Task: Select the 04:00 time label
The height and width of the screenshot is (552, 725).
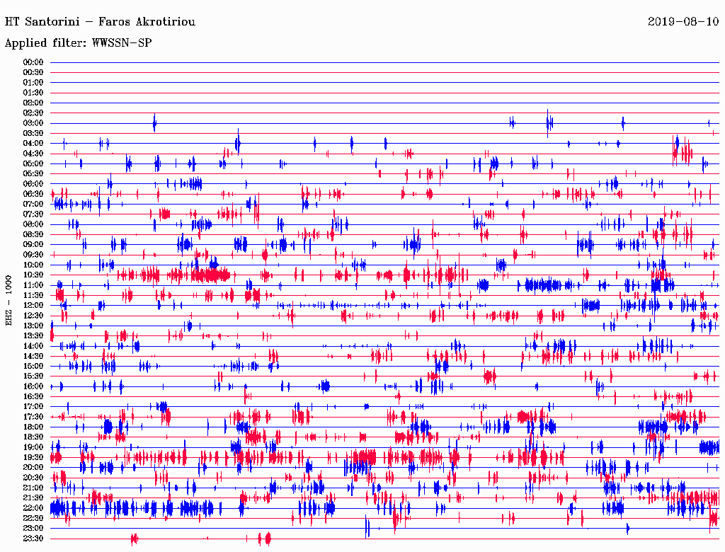Action: [33, 144]
